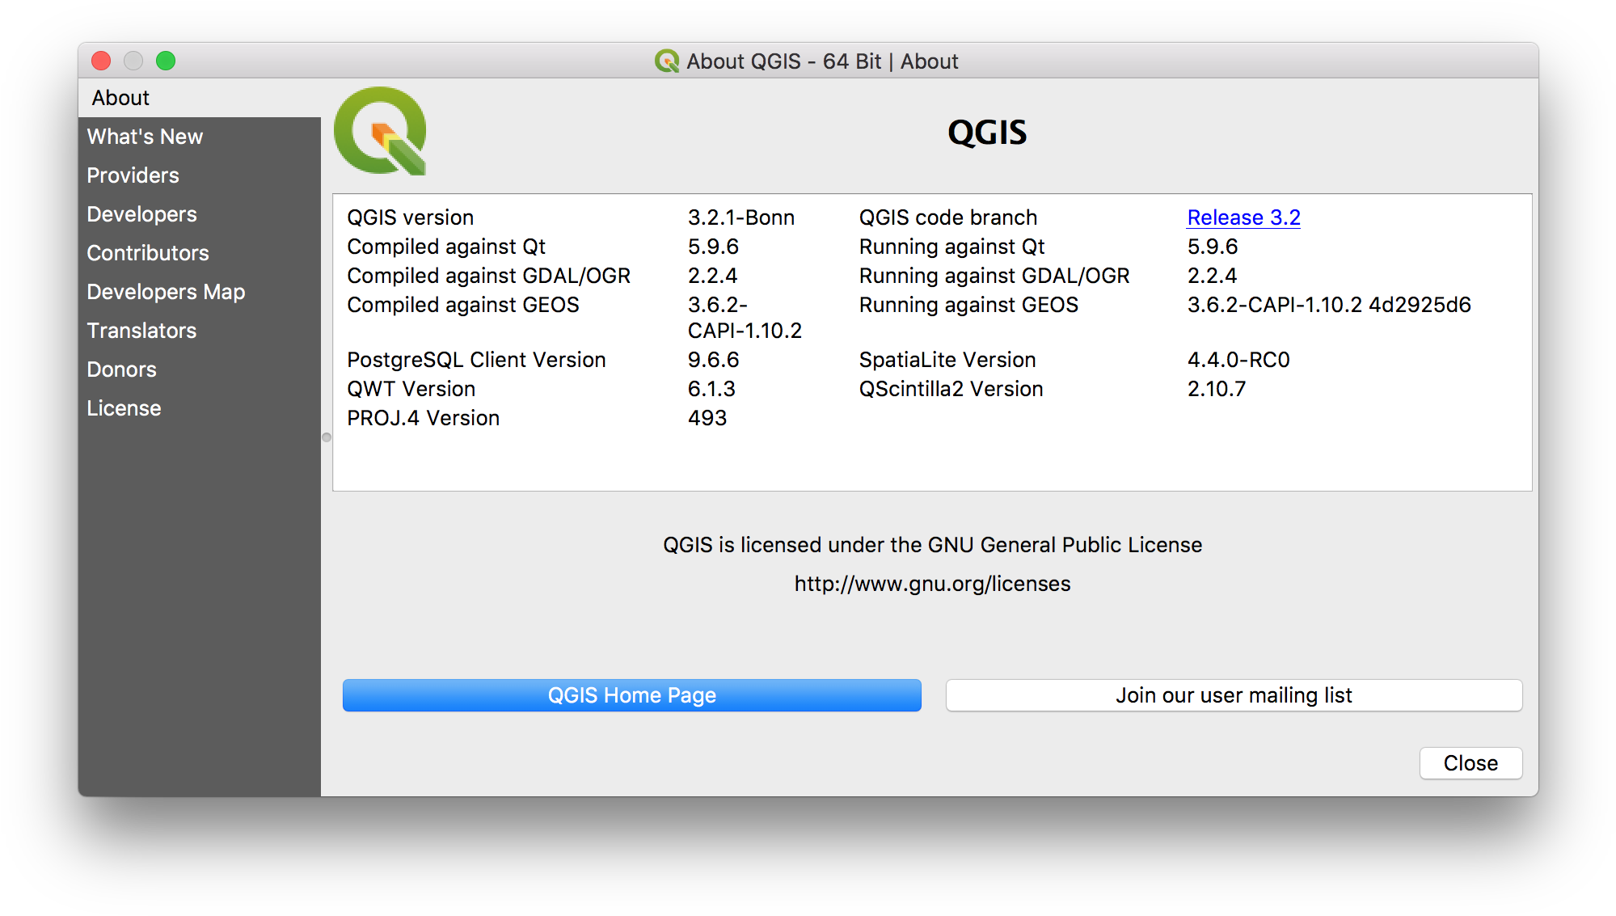Open the License section
This screenshot has height=916, width=1616.
pos(124,408)
